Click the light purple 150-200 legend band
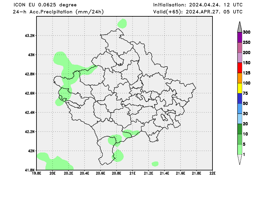 pyautogui.click(x=240, y=58)
